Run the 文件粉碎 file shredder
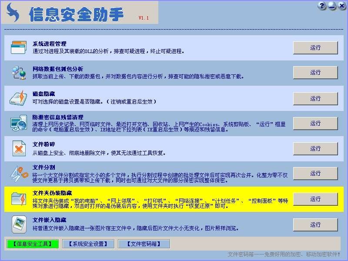Image resolution: width=348 pixels, height=261 pixels. (315, 148)
